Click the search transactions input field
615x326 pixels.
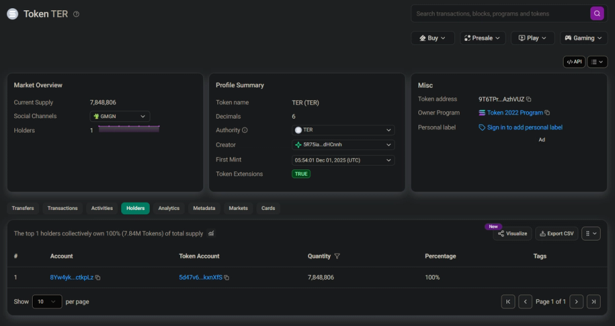click(x=500, y=14)
